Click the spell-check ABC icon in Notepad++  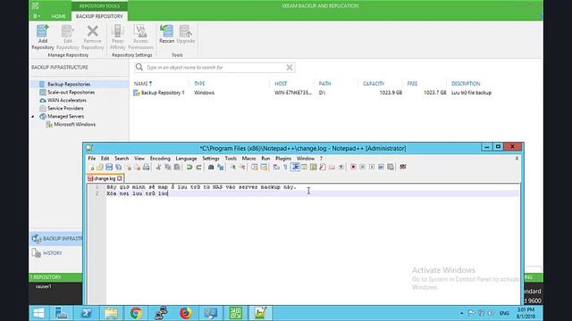pyautogui.click(x=403, y=167)
